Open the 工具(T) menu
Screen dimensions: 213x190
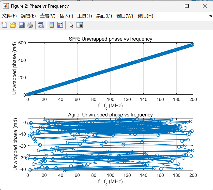click(x=85, y=16)
